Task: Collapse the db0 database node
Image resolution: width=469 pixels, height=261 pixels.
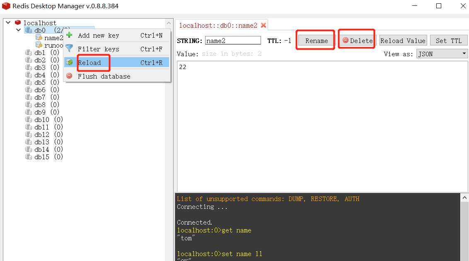Action: pos(18,30)
